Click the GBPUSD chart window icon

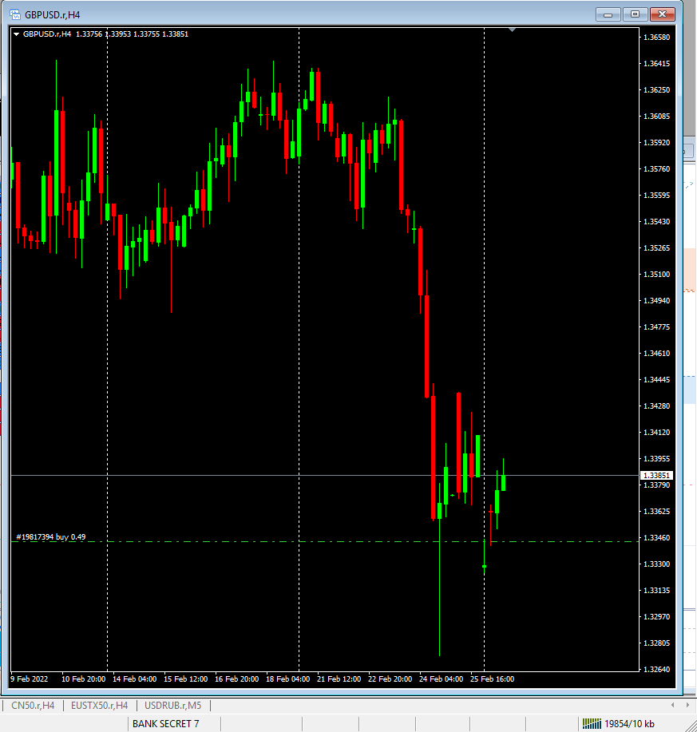[x=15, y=14]
